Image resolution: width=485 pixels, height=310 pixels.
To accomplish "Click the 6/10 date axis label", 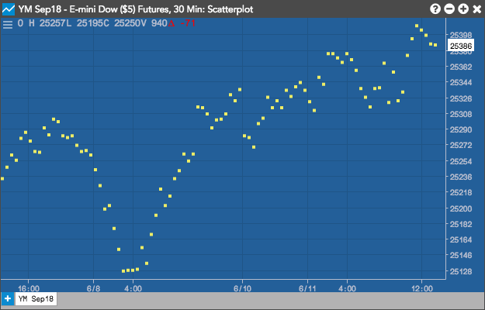I will click(242, 289).
